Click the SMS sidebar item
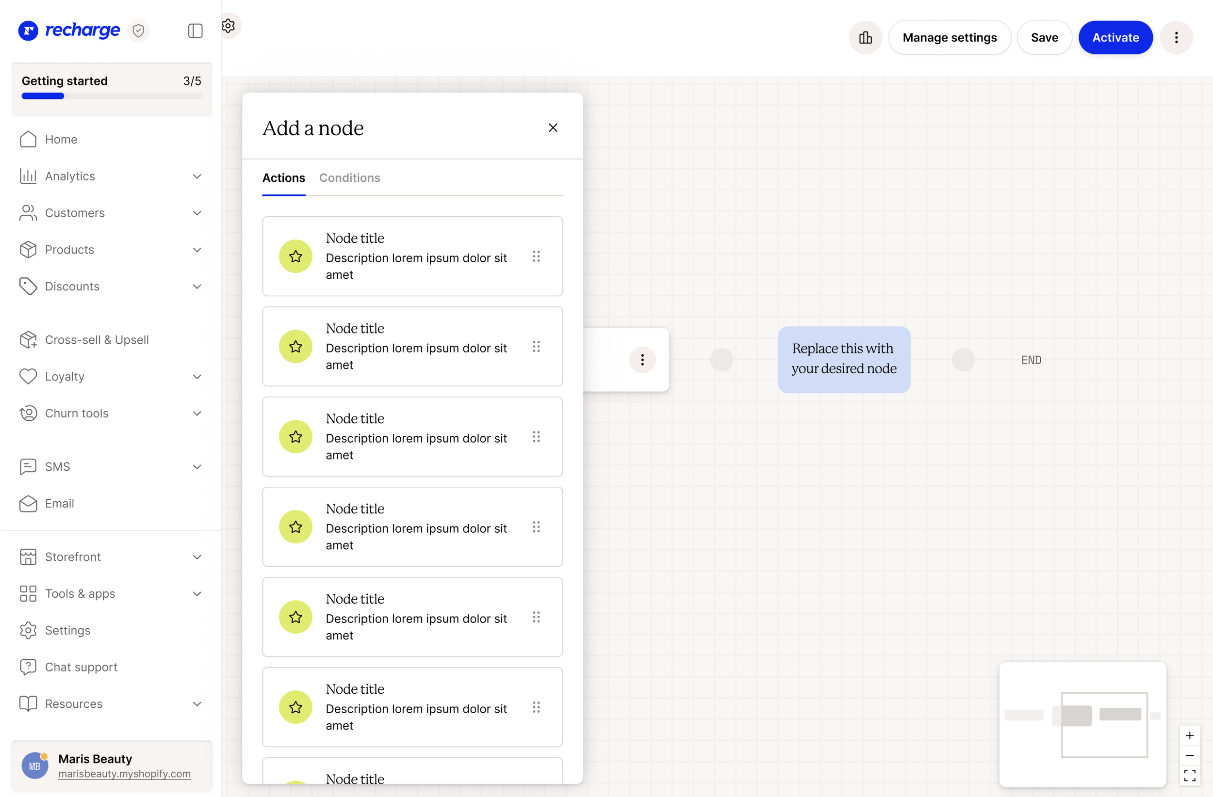 coord(111,466)
